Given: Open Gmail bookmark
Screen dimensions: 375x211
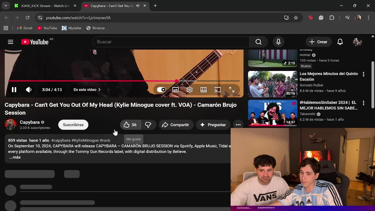Looking at the screenshot, I should 25,28.
